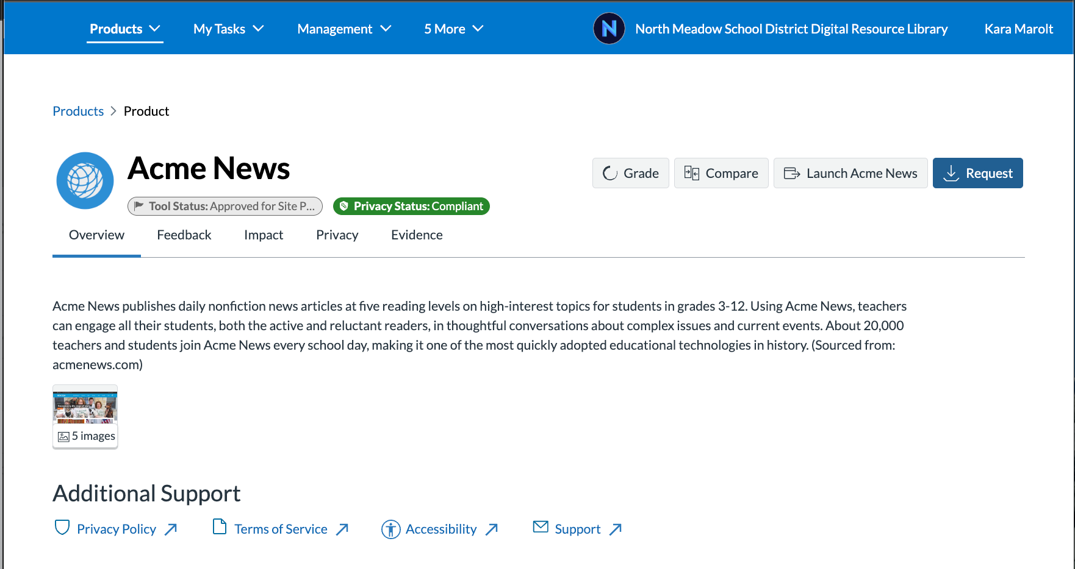The height and width of the screenshot is (569, 1075).
Task: Click the Tool Status Approved badge text
Action: point(232,206)
